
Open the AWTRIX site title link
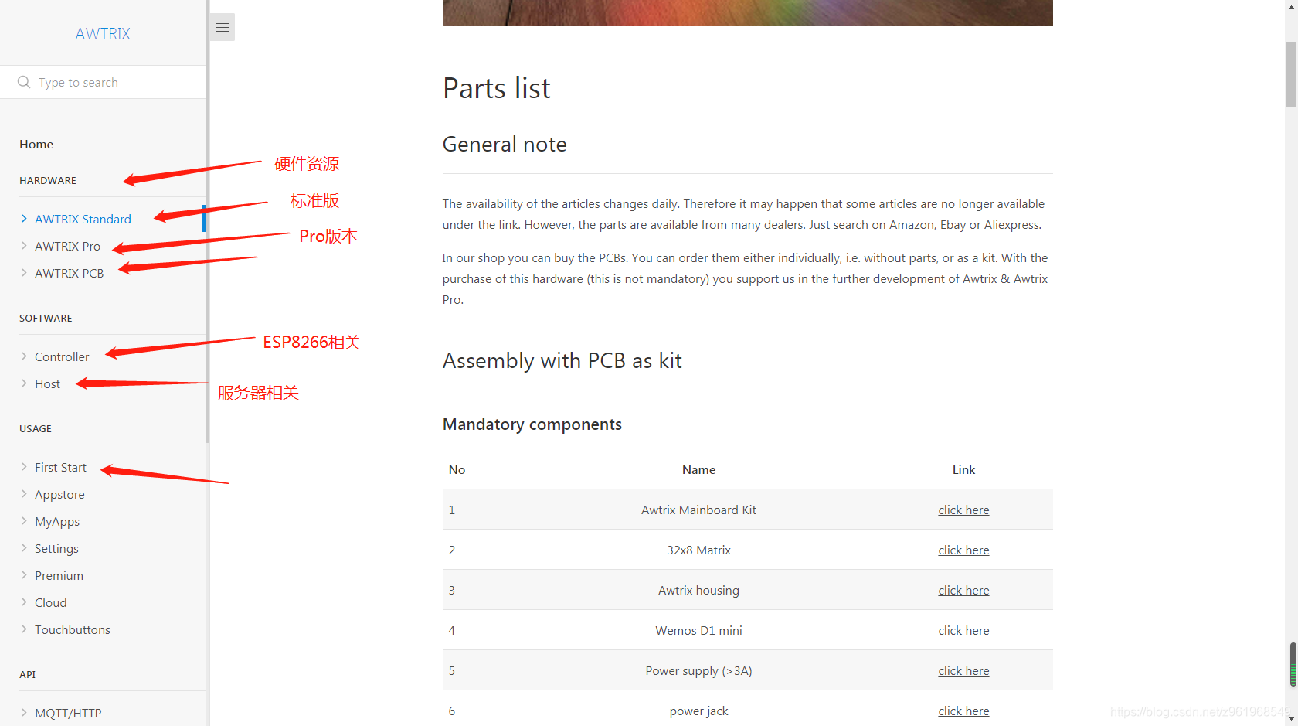click(103, 34)
